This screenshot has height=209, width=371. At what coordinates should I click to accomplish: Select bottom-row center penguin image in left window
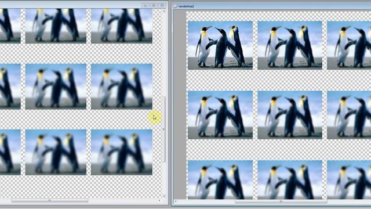[x=56, y=152]
